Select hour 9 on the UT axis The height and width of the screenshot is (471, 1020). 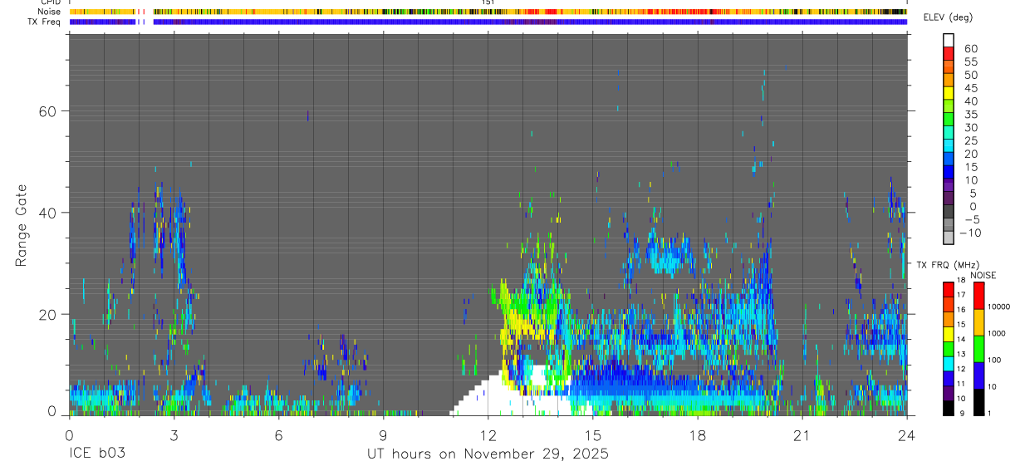click(383, 434)
